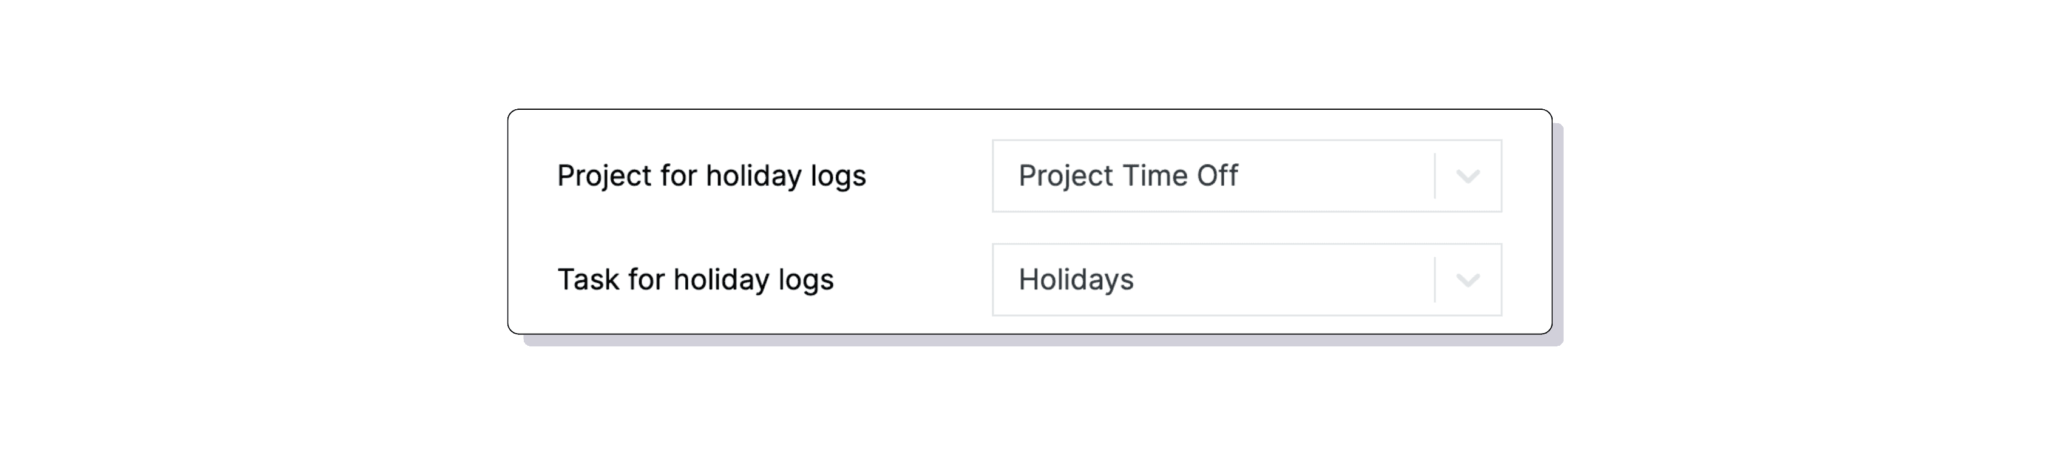Open the Task for holiday logs dropdown
The image size is (2071, 455).
tap(1246, 280)
